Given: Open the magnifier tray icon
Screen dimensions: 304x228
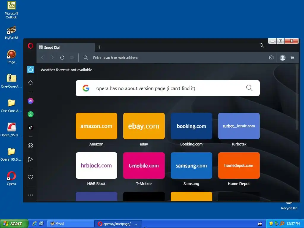Looking at the screenshot, I should tap(282, 224).
